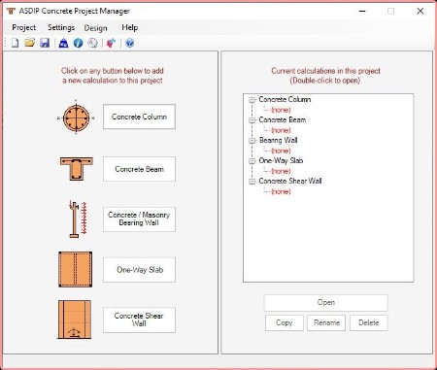The width and height of the screenshot is (437, 370).
Task: Collapse the One-Way Slab tree node
Action: coord(252,161)
